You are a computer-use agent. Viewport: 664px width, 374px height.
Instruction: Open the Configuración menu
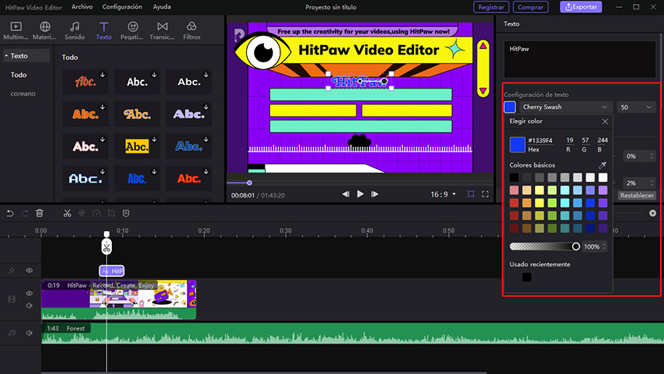122,7
